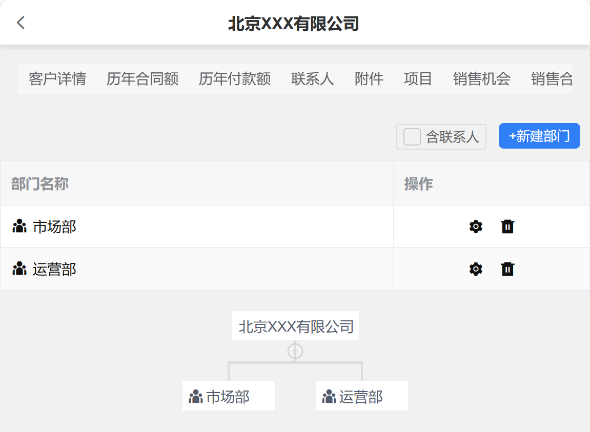Open the 销售机会 tab
The image size is (590, 432).
(482, 79)
